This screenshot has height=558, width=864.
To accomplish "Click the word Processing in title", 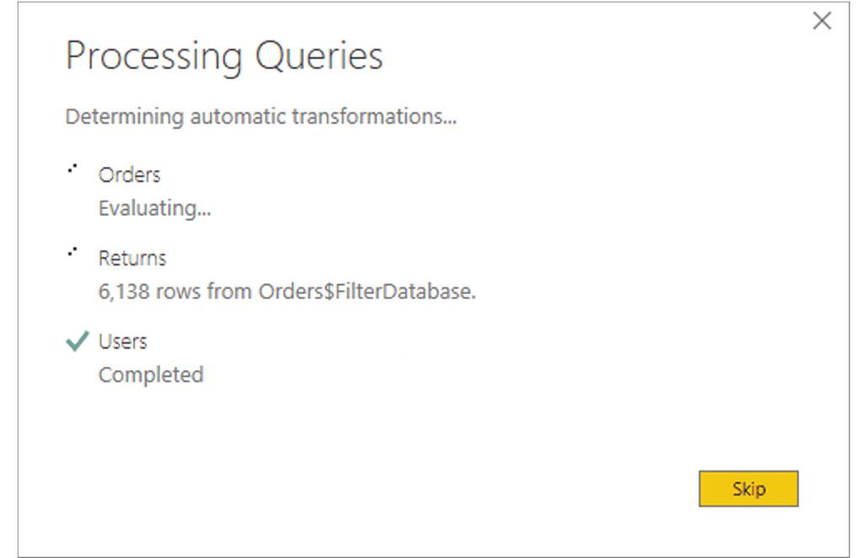I will tap(154, 56).
